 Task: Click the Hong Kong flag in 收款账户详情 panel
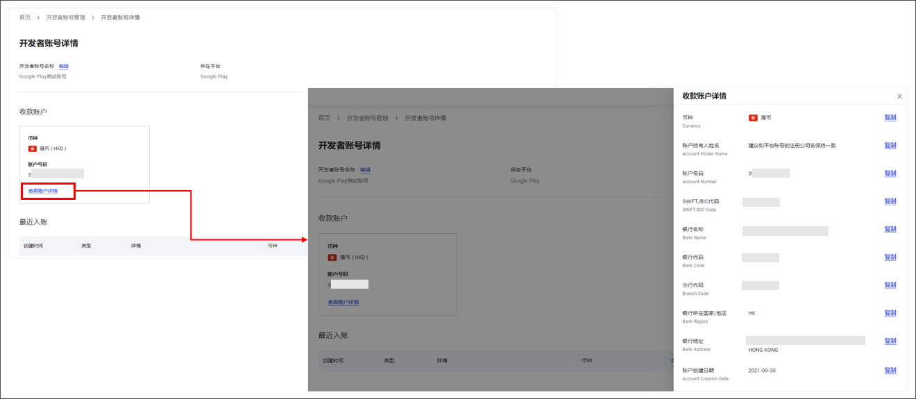click(753, 118)
